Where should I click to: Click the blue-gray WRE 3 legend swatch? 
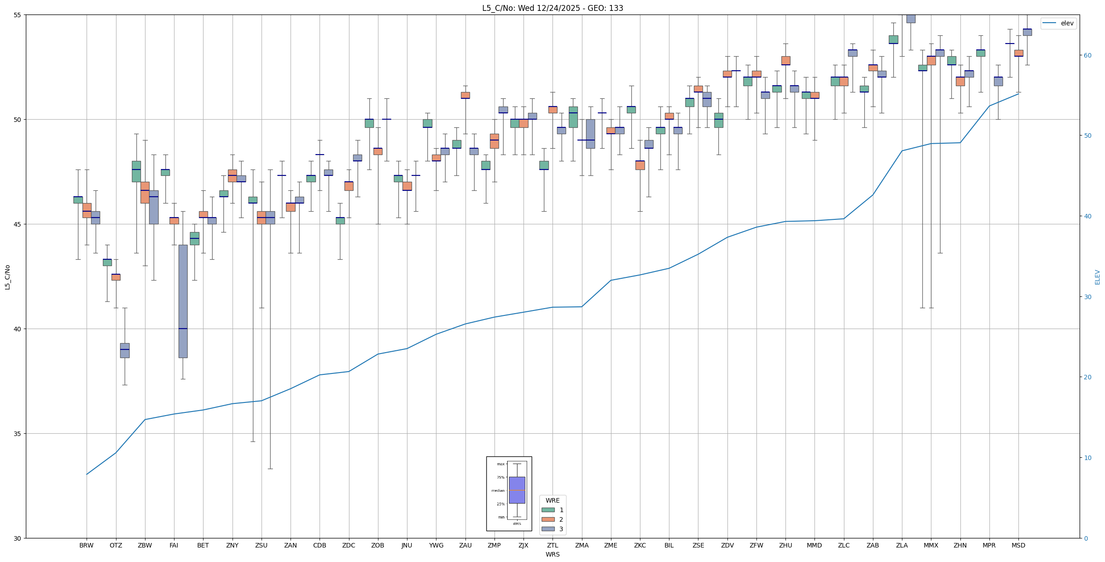(x=548, y=529)
